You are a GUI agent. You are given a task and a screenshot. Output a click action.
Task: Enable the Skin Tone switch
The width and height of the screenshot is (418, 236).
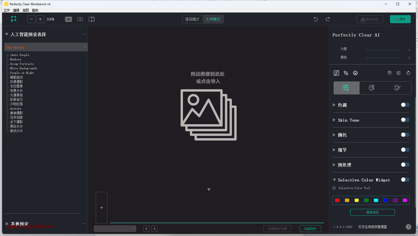pyautogui.click(x=405, y=120)
